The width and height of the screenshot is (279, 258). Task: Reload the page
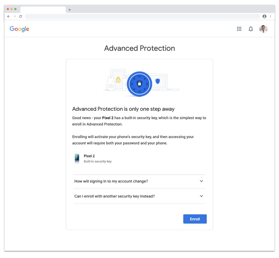21,16
